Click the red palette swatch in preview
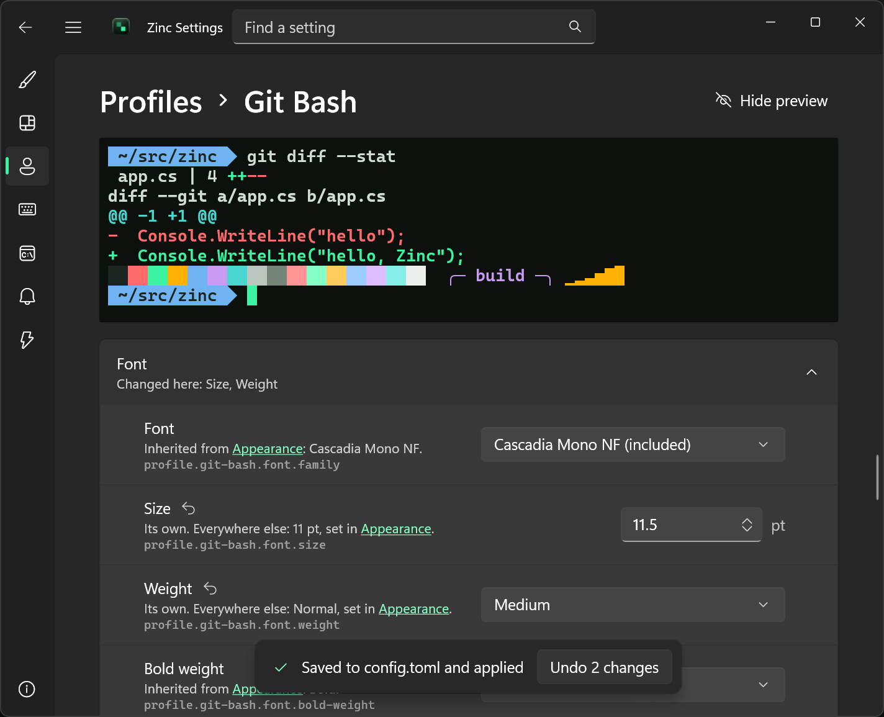 tap(138, 276)
